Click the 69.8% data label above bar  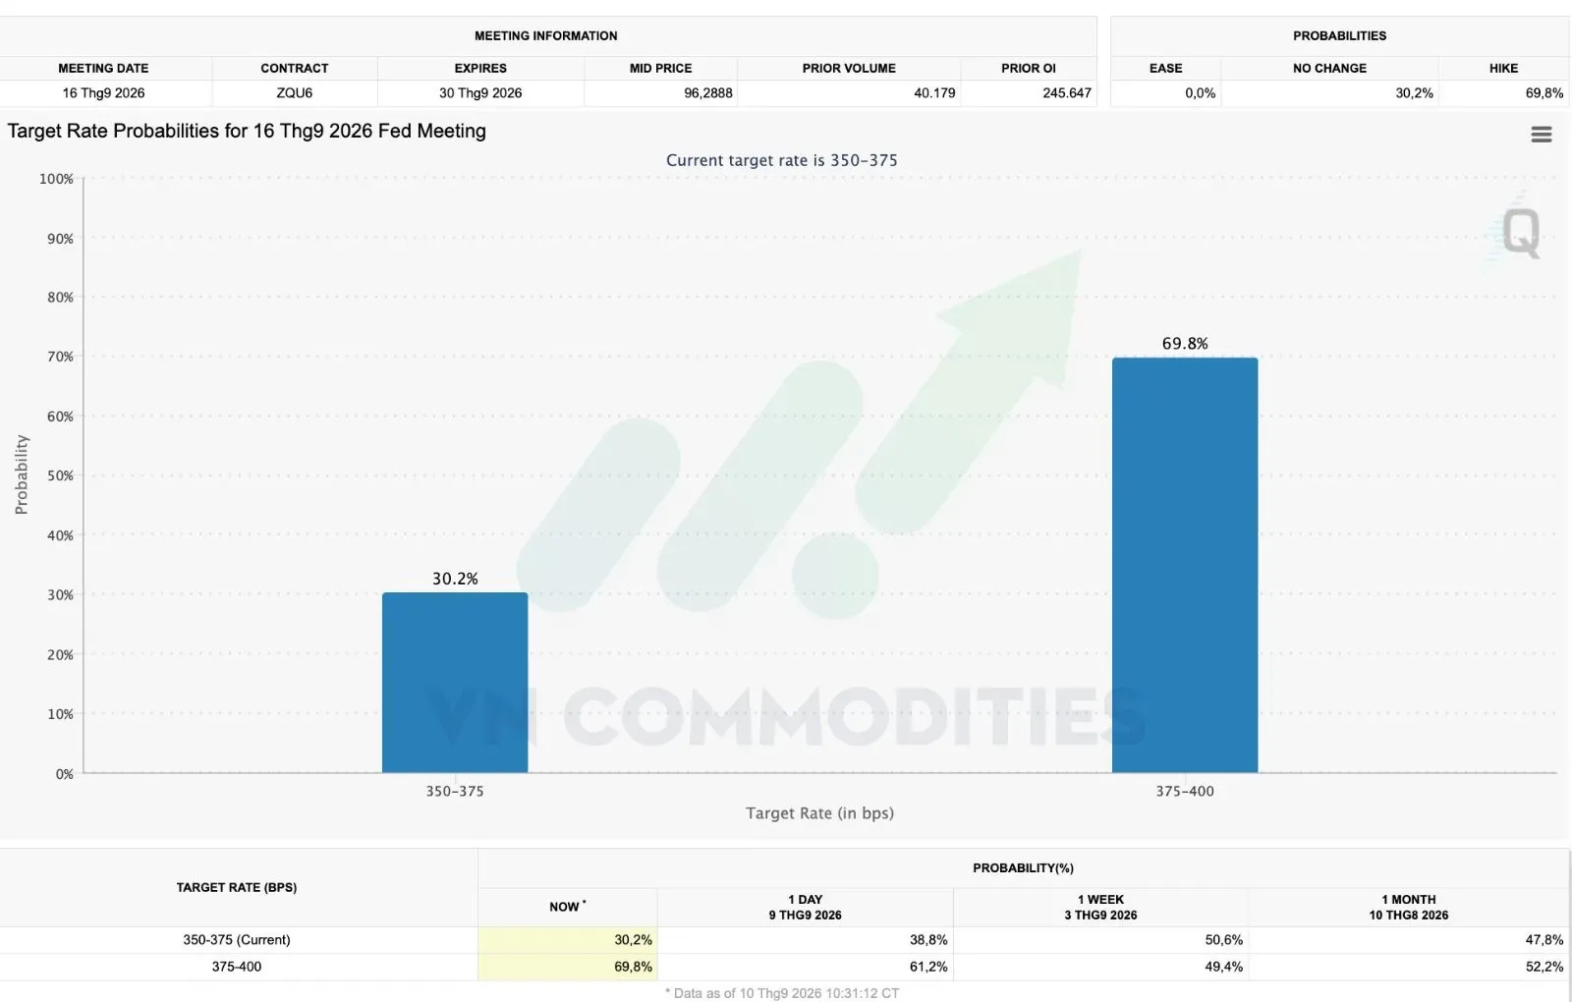(x=1185, y=344)
